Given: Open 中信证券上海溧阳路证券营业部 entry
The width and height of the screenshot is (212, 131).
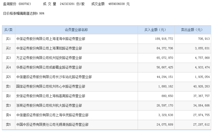Looking at the screenshot, I should [49, 48].
